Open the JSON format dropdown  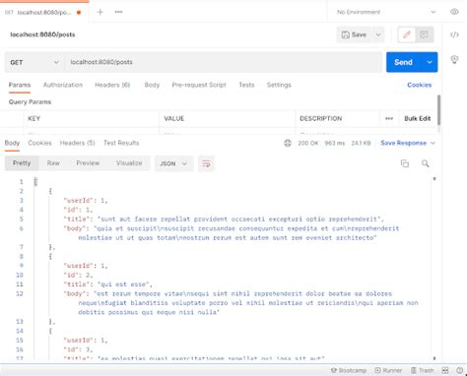point(173,163)
